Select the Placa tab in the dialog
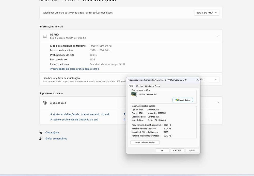 (131, 86)
